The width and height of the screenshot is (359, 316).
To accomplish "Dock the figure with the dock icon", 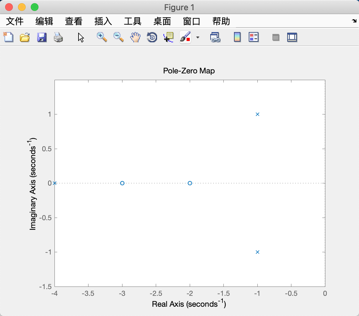I will coord(275,37).
